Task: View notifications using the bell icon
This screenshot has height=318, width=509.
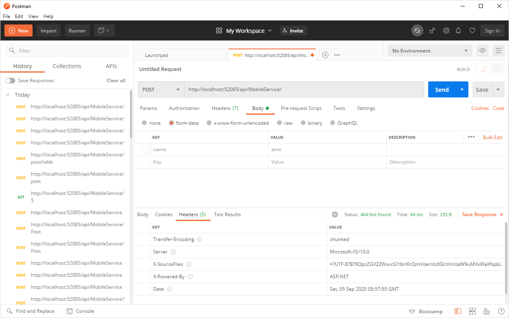Action: 458,30
